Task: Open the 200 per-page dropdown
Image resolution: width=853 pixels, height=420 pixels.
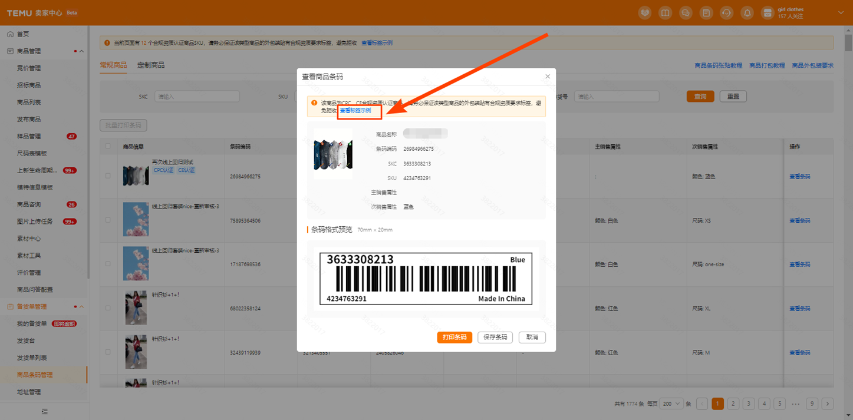Action: (671, 404)
